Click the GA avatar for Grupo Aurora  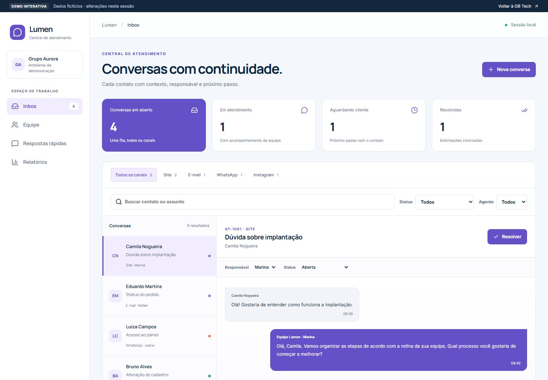click(x=18, y=65)
